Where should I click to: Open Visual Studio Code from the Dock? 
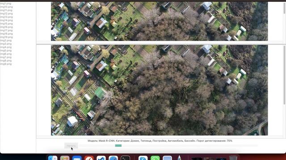tap(101, 158)
